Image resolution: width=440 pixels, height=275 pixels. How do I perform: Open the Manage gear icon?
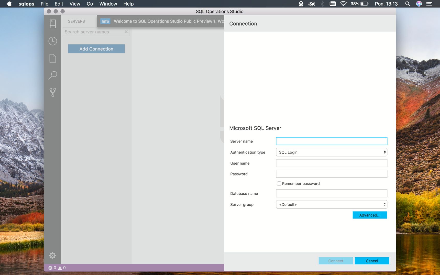point(52,255)
